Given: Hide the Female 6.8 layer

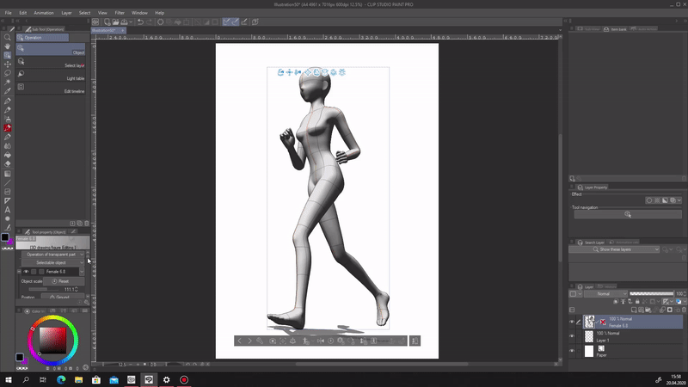Looking at the screenshot, I should point(573,322).
